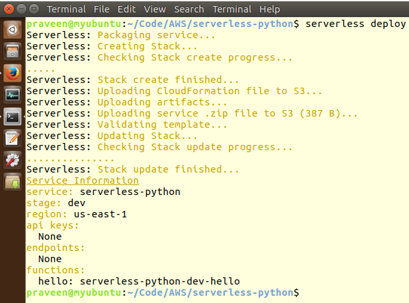Select the Terminal icon in launcher
Image resolution: width=409 pixels, height=303 pixels.
[13, 117]
